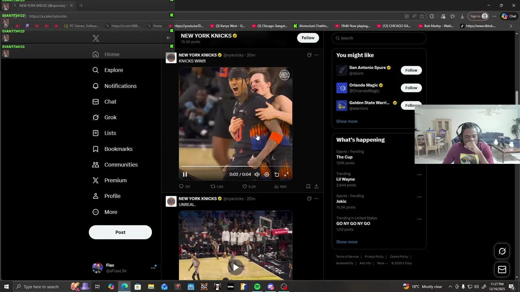Repost the KNICKS WIN post

click(217, 187)
